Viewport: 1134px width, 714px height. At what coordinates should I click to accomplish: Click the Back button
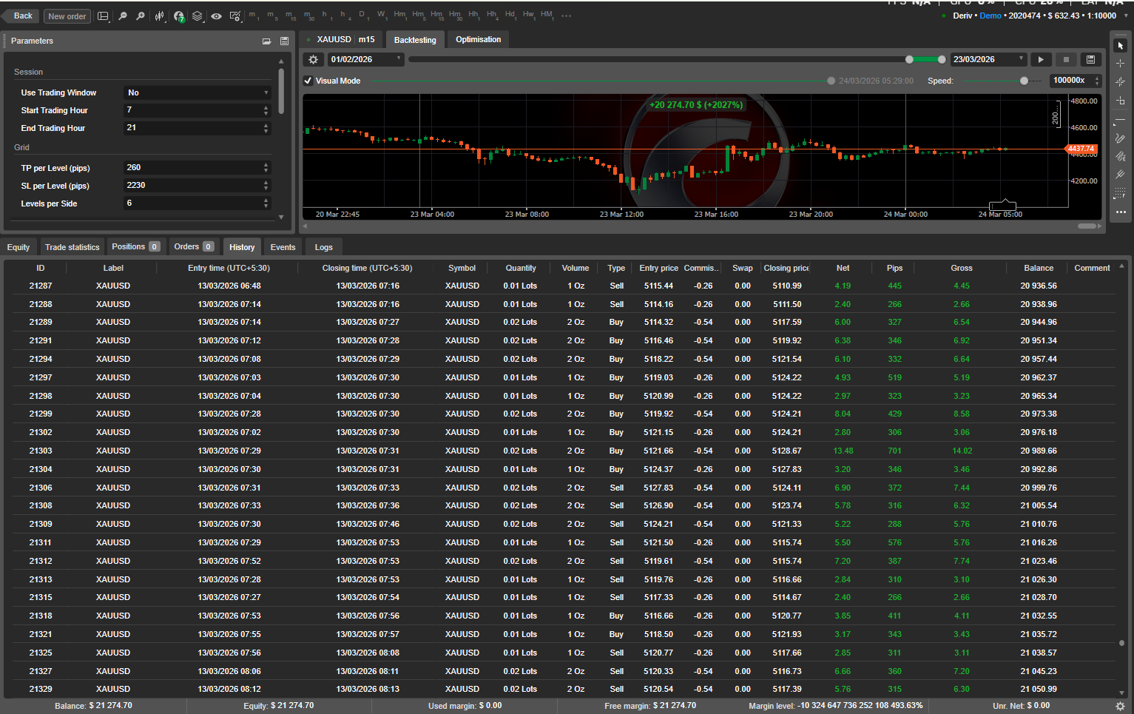(22, 16)
